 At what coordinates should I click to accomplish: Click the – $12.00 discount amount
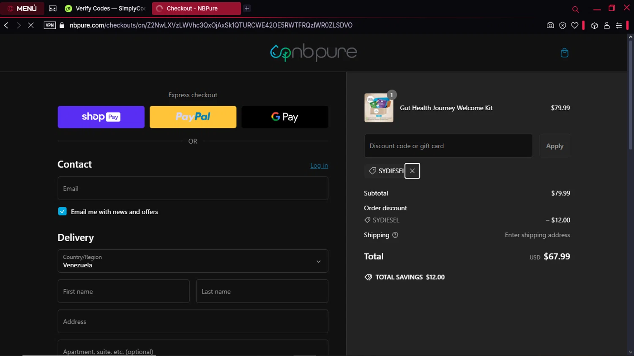(558, 220)
